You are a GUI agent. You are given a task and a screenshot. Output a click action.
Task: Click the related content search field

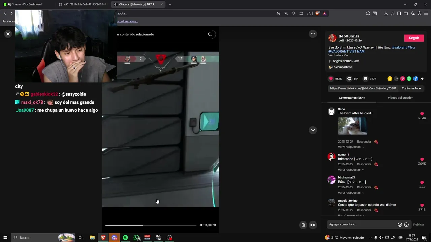[160, 34]
